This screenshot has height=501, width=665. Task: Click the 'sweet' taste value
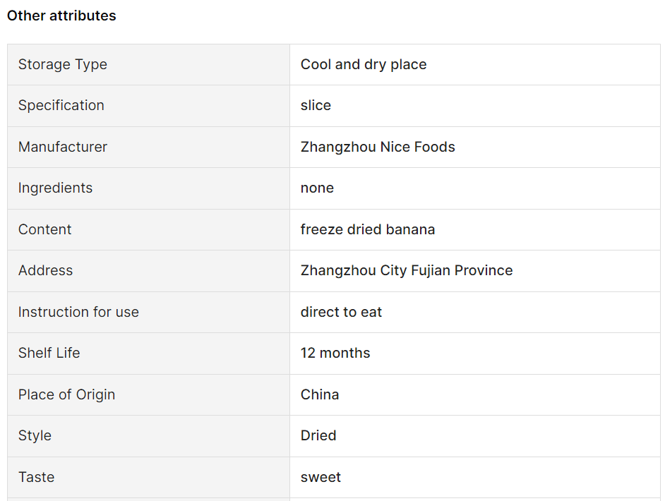pyautogui.click(x=320, y=477)
